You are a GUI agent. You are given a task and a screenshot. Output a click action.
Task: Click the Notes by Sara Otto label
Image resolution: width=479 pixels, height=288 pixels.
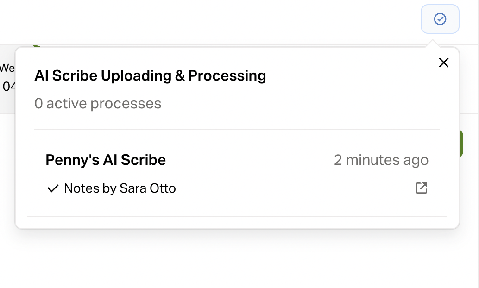click(x=120, y=188)
